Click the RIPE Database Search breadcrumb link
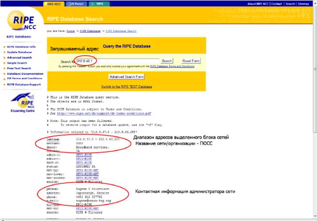Screen dimensions: 317x221 point(121,31)
